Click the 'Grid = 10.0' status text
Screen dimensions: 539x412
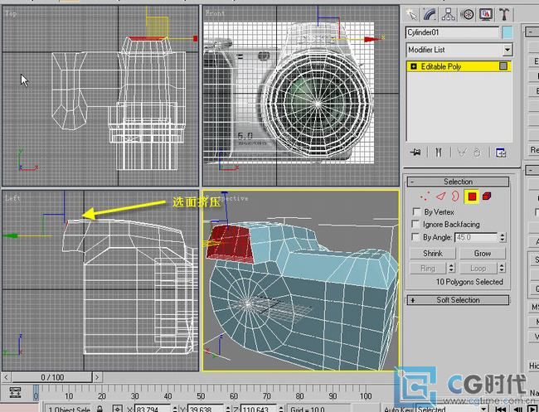coord(307,410)
